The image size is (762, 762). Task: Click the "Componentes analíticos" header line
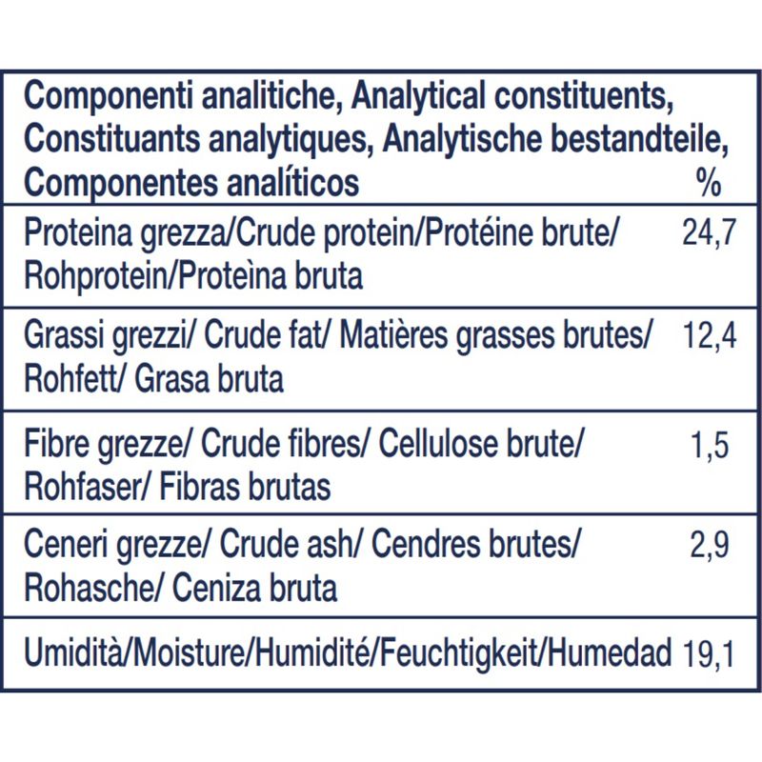pyautogui.click(x=190, y=181)
